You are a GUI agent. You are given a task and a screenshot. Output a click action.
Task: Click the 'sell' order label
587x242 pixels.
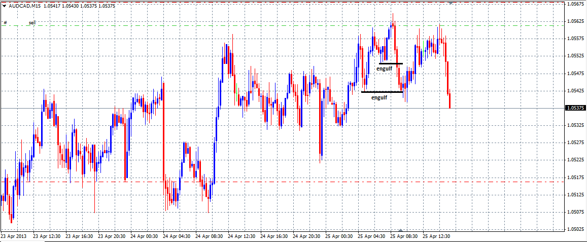pos(32,22)
